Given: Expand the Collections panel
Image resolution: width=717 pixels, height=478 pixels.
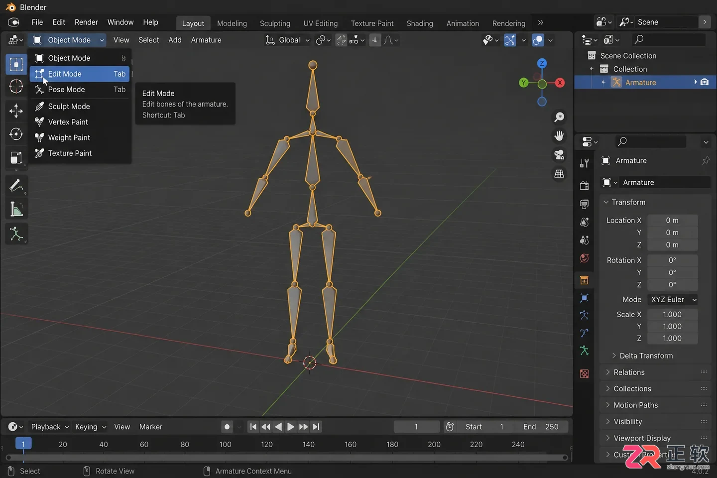Looking at the screenshot, I should [x=655, y=388].
